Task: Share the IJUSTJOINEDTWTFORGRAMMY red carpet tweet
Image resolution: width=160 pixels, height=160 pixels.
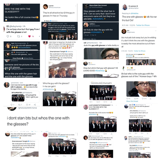Action: pyautogui.click(x=111, y=134)
